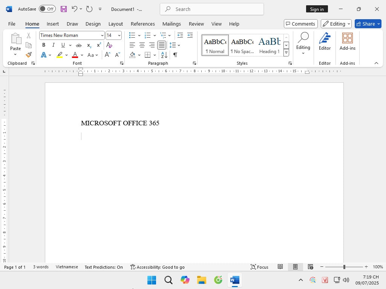Open the Review tab
This screenshot has width=386, height=289.
click(196, 24)
